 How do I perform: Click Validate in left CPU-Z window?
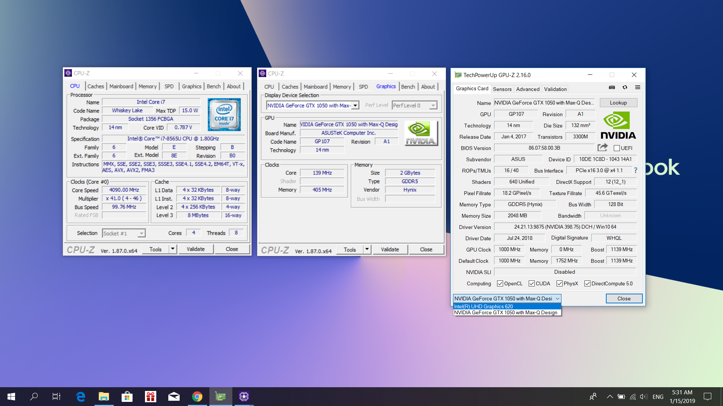tap(195, 249)
